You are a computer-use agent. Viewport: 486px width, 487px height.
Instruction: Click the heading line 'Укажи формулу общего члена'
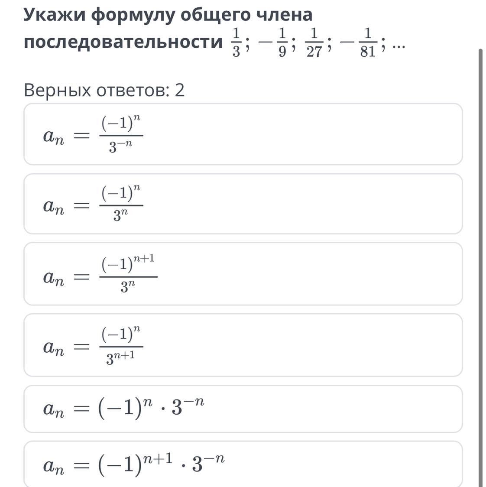click(x=168, y=15)
